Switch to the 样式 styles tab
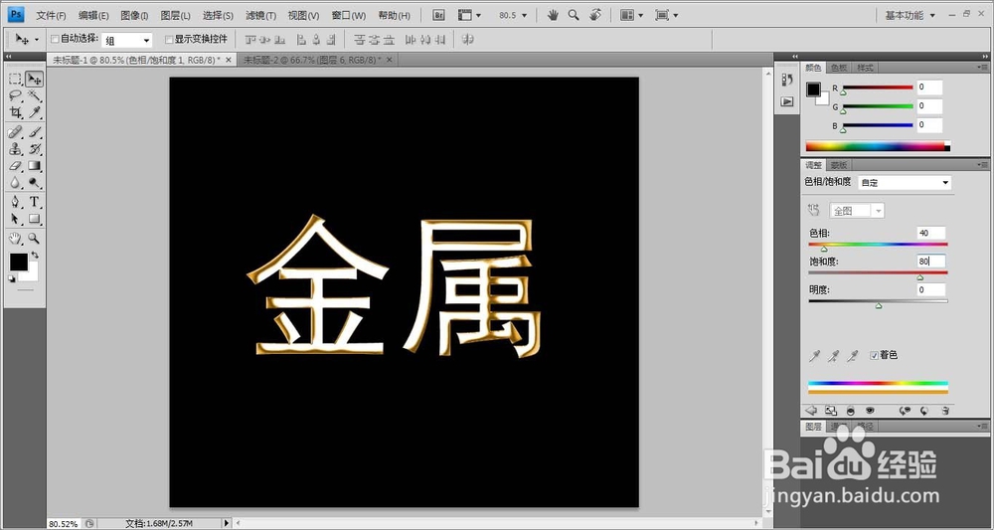Screen dimensions: 994x530 click(x=865, y=68)
